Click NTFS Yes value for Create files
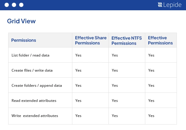The width and height of the screenshot is (186, 130). 115,70
